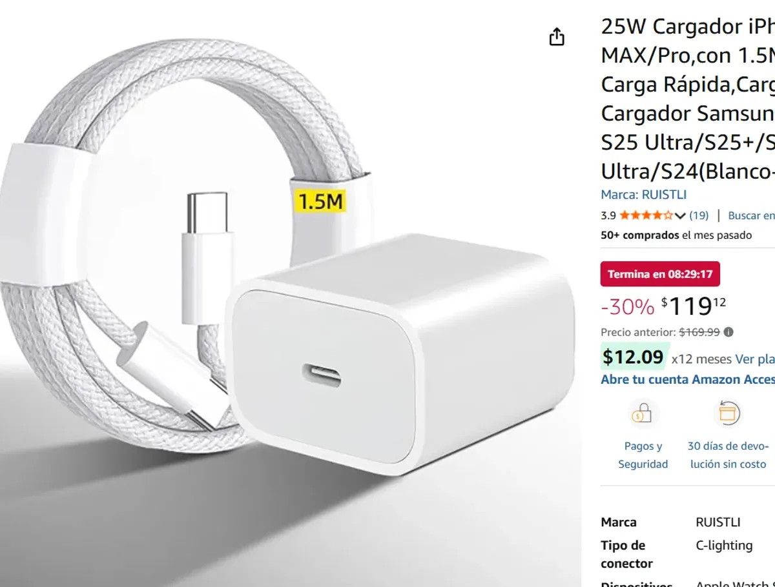Click the 3.9 rating number

pos(608,215)
